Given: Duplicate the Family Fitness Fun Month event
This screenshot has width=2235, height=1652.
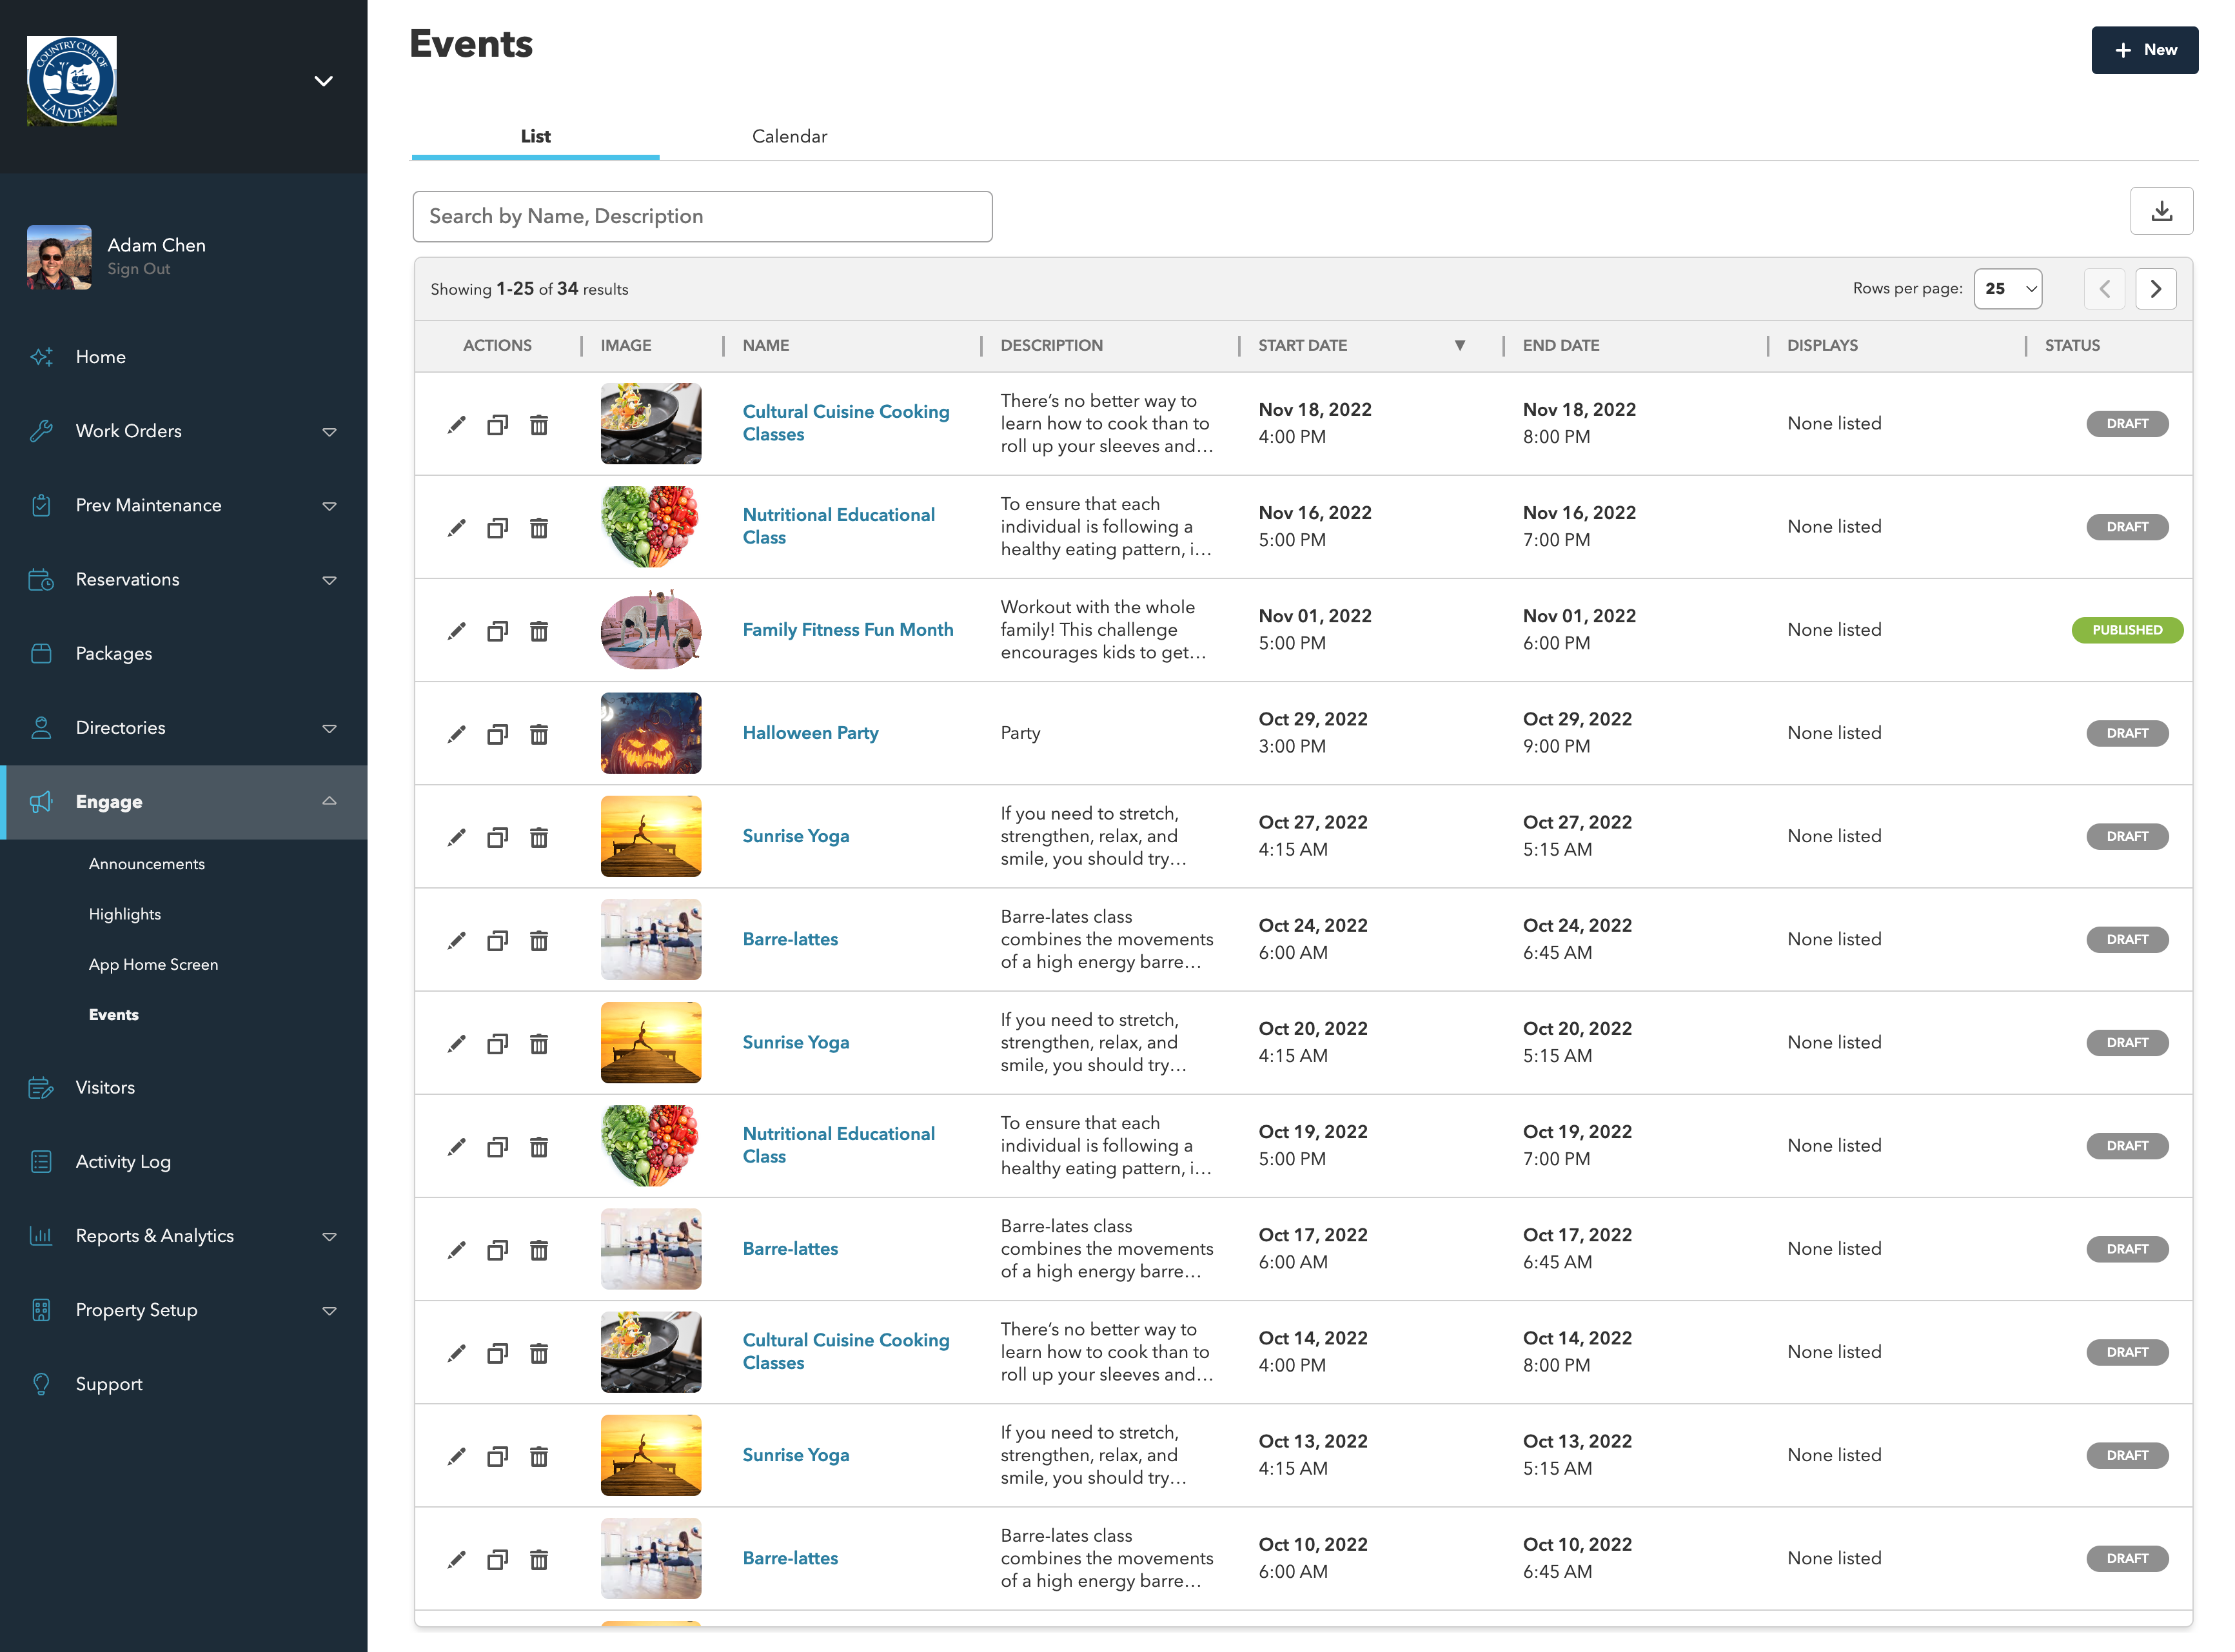Looking at the screenshot, I should 497,631.
